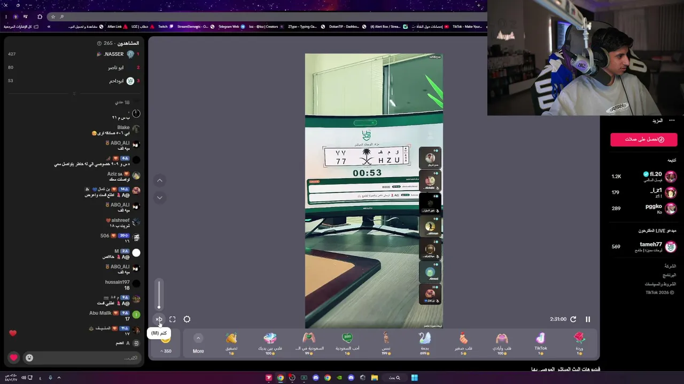Open coin balance showing 350
The height and width of the screenshot is (384, 684).
coord(166,351)
